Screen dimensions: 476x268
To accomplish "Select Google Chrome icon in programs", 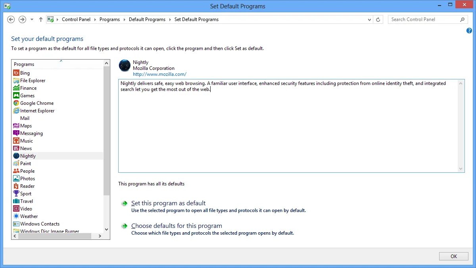I will click(16, 103).
